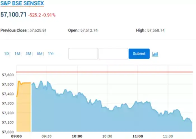
Task: Click the 11:00 time axis label
Action: pos(137,136)
